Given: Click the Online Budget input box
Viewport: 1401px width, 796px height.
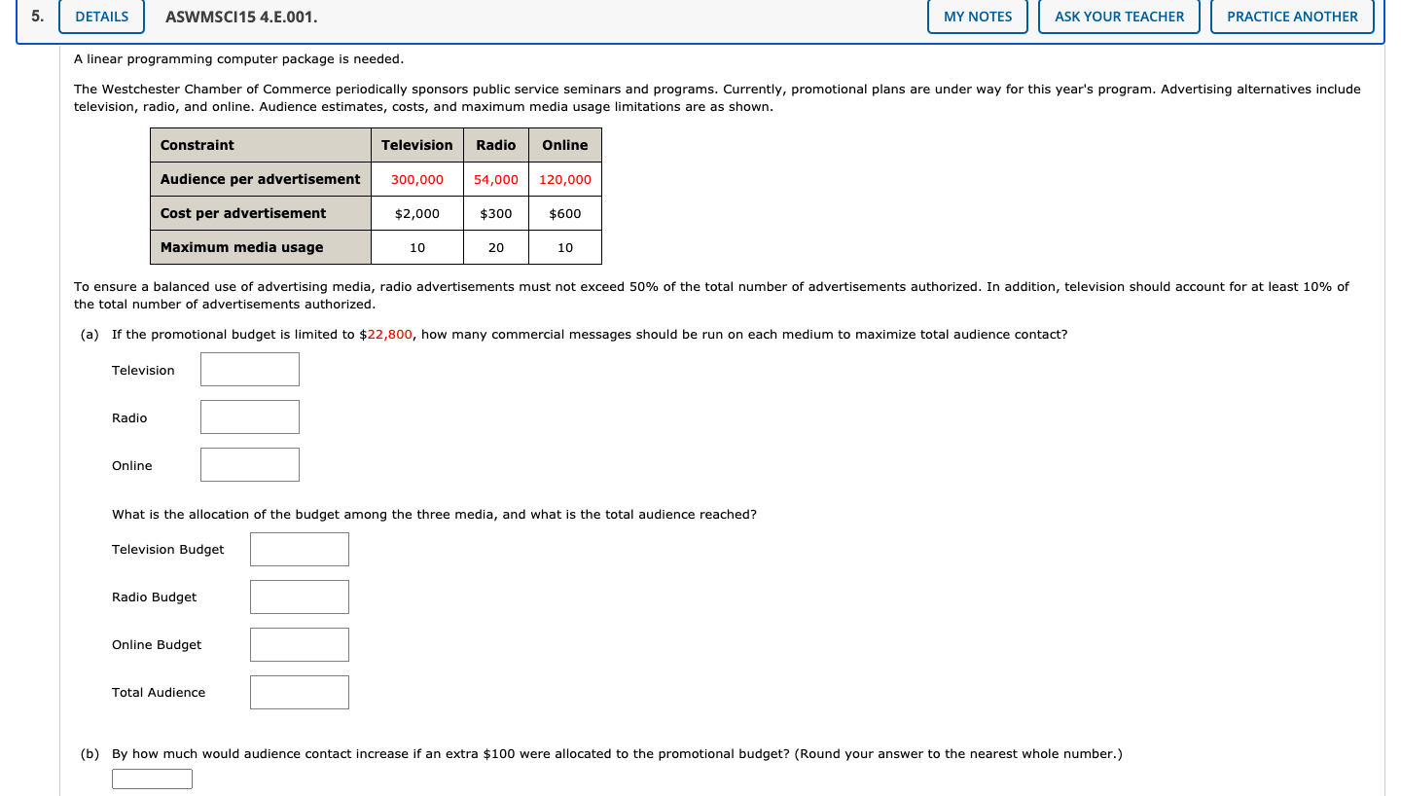Looking at the screenshot, I should (x=299, y=644).
